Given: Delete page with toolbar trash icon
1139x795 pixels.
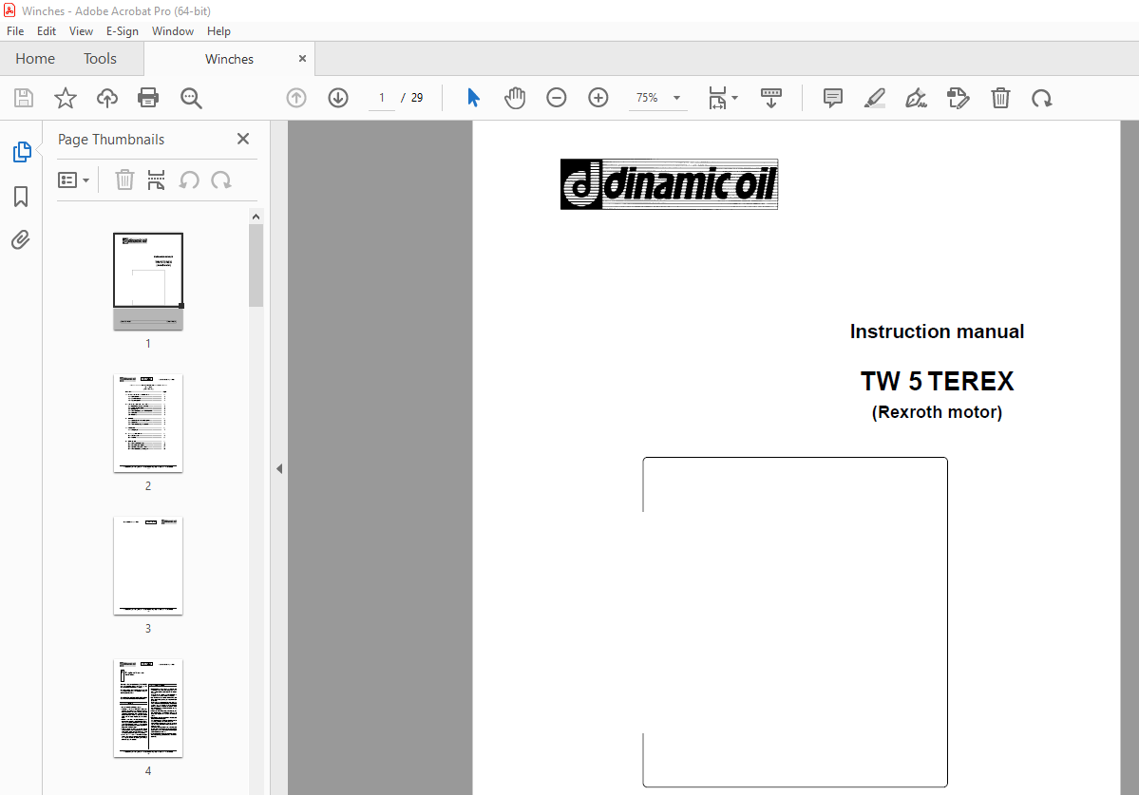Looking at the screenshot, I should [x=1000, y=98].
